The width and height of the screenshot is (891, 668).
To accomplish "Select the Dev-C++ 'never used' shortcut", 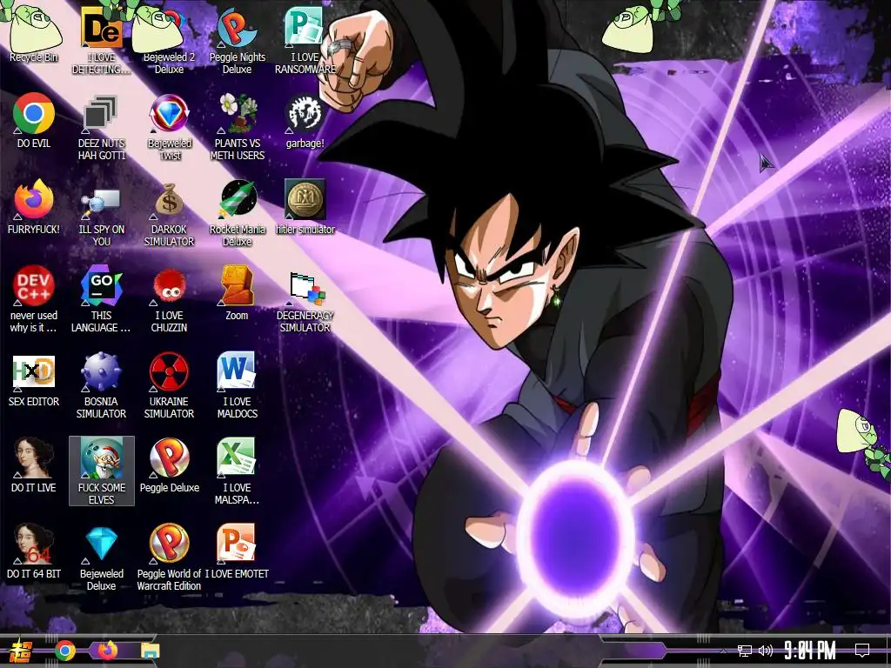I will click(34, 300).
